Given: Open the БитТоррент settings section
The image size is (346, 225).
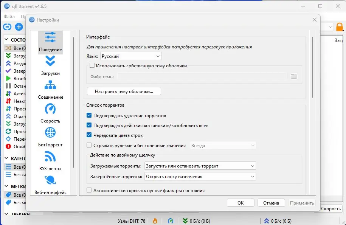Looking at the screenshot, I should pyautogui.click(x=50, y=137).
